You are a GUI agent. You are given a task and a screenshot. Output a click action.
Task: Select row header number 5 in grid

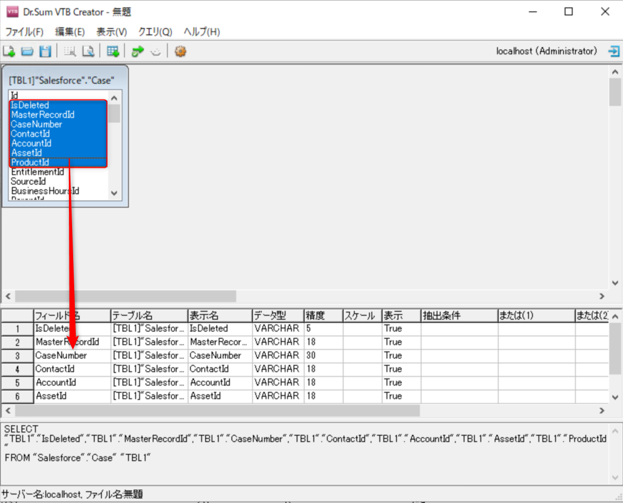coord(17,382)
